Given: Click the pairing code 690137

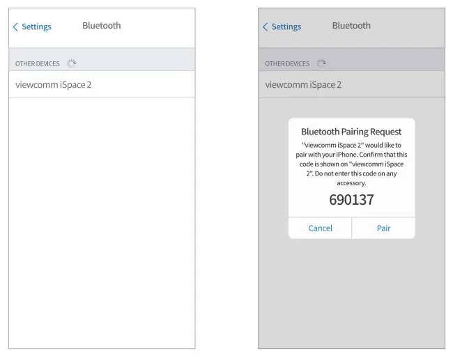Looking at the screenshot, I should tap(351, 200).
